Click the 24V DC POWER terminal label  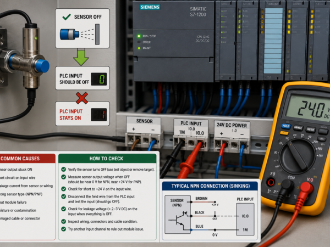click(x=232, y=125)
